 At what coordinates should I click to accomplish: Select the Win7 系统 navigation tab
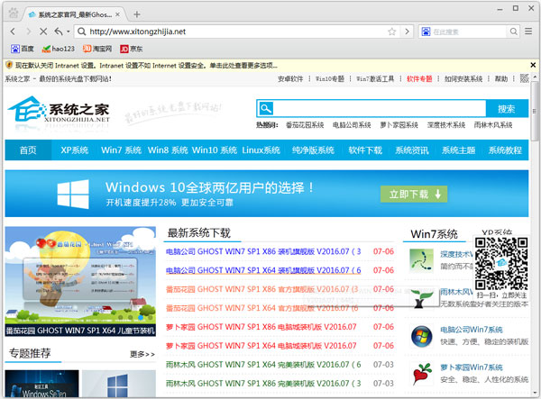(120, 150)
